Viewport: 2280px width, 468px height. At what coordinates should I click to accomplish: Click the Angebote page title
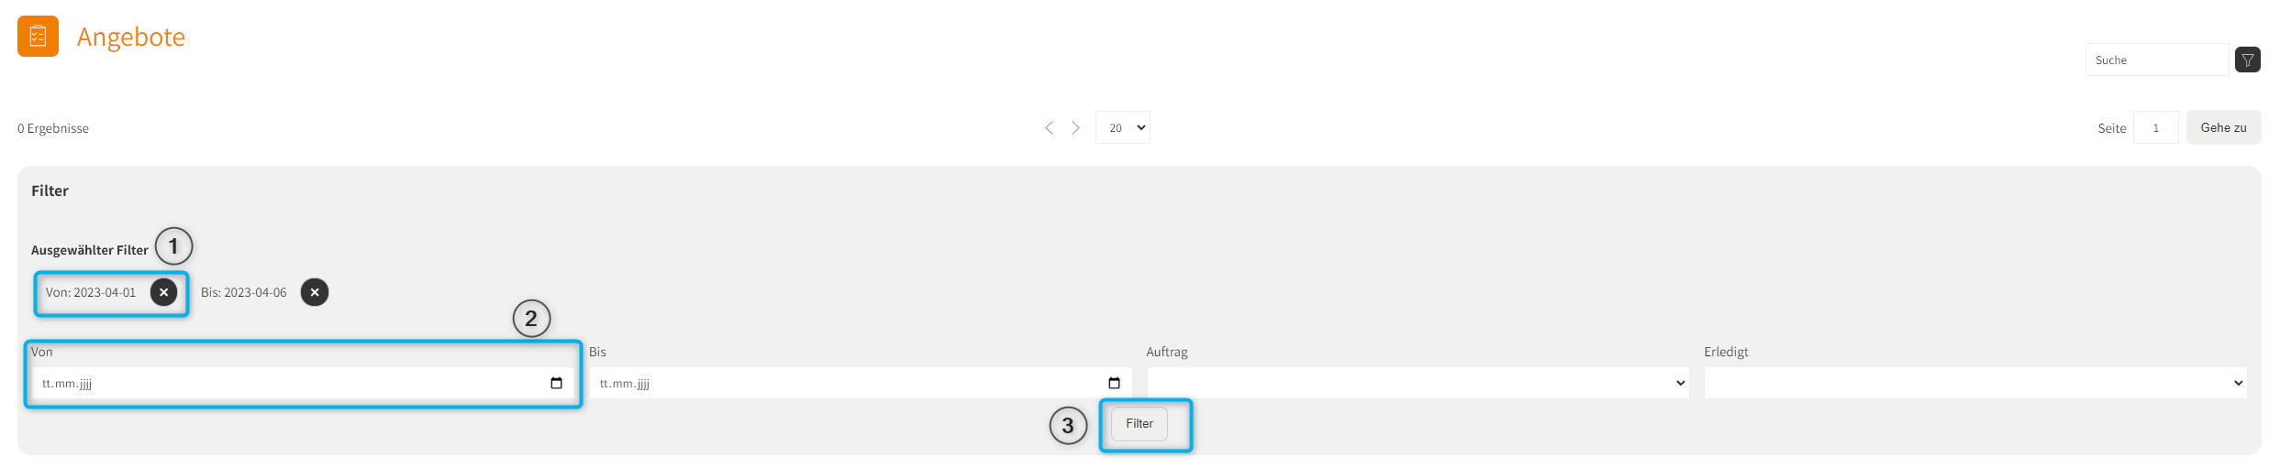coord(131,37)
